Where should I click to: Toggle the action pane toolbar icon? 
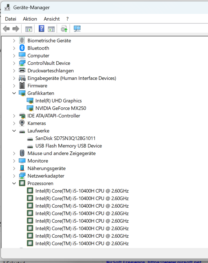(51, 29)
